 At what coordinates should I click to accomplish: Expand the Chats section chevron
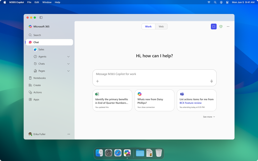point(69,64)
